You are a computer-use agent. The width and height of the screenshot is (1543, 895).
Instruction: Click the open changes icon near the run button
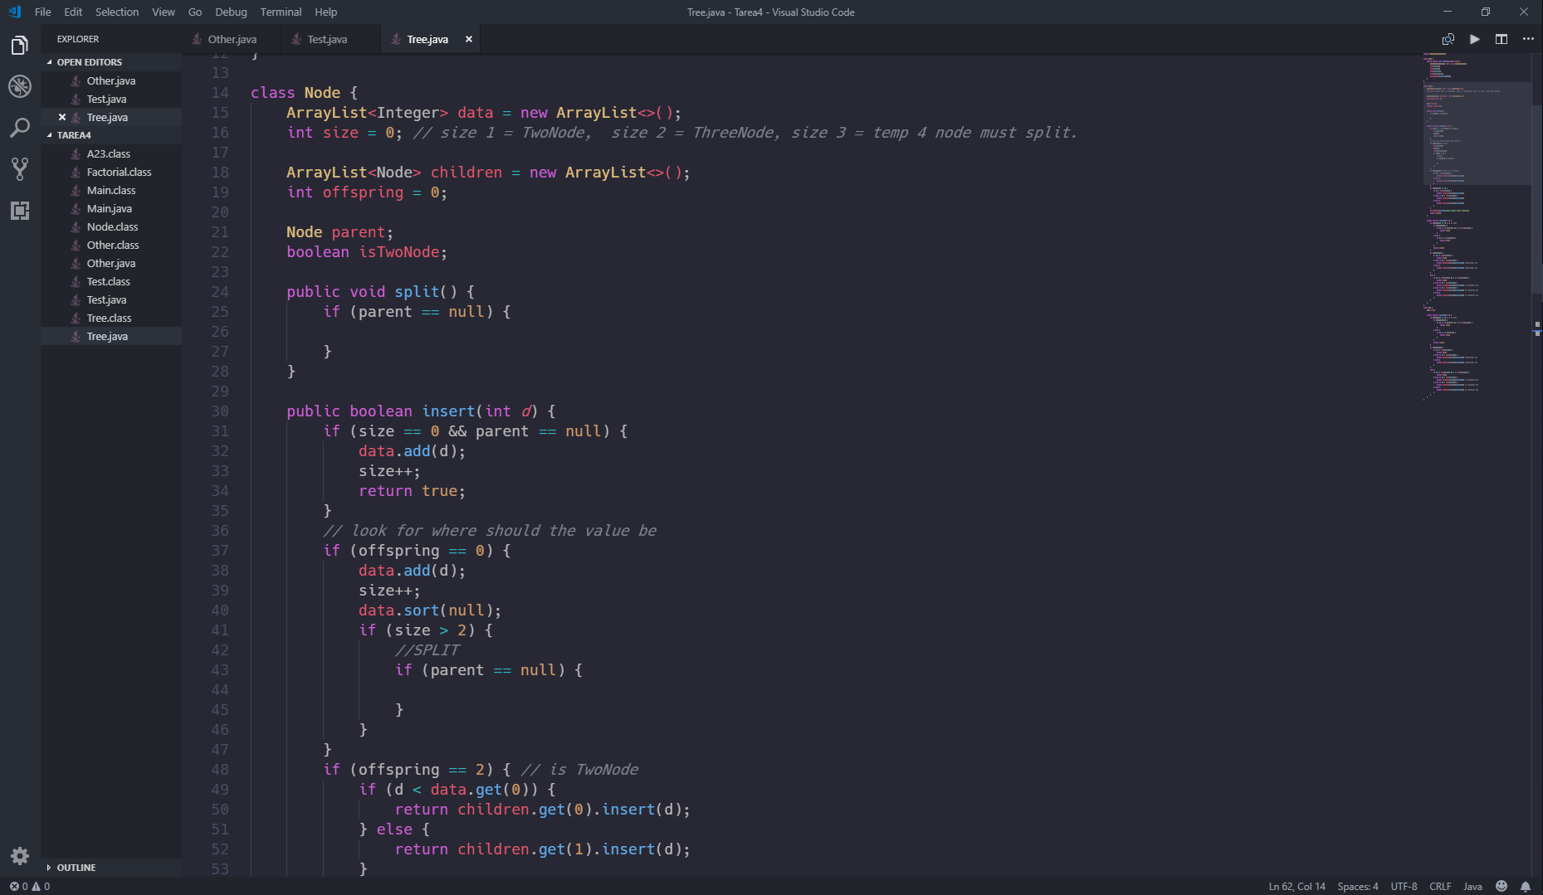pyautogui.click(x=1448, y=38)
